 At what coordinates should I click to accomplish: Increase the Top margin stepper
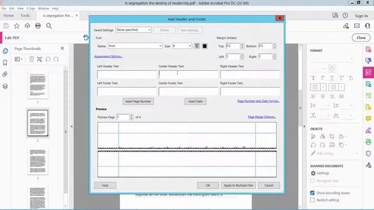pos(242,44)
